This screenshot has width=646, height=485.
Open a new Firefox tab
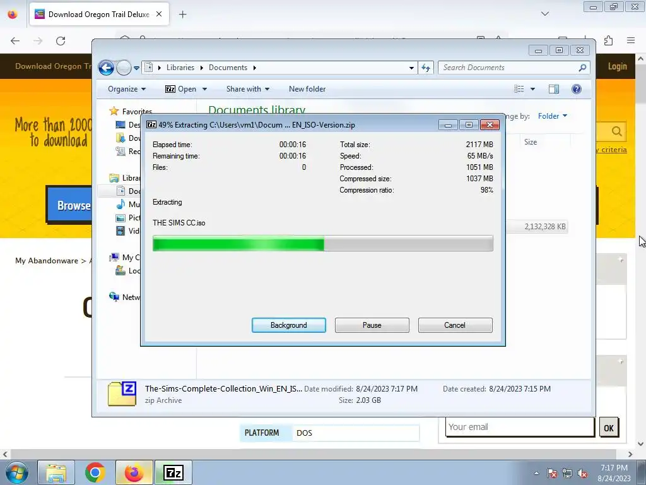pos(182,15)
